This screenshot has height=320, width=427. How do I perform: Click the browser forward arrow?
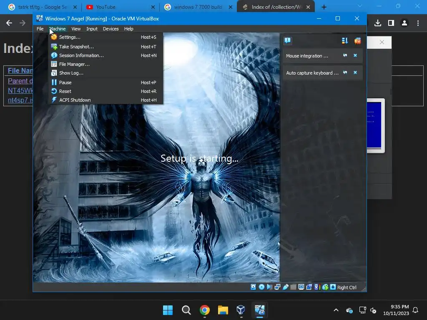tap(23, 23)
